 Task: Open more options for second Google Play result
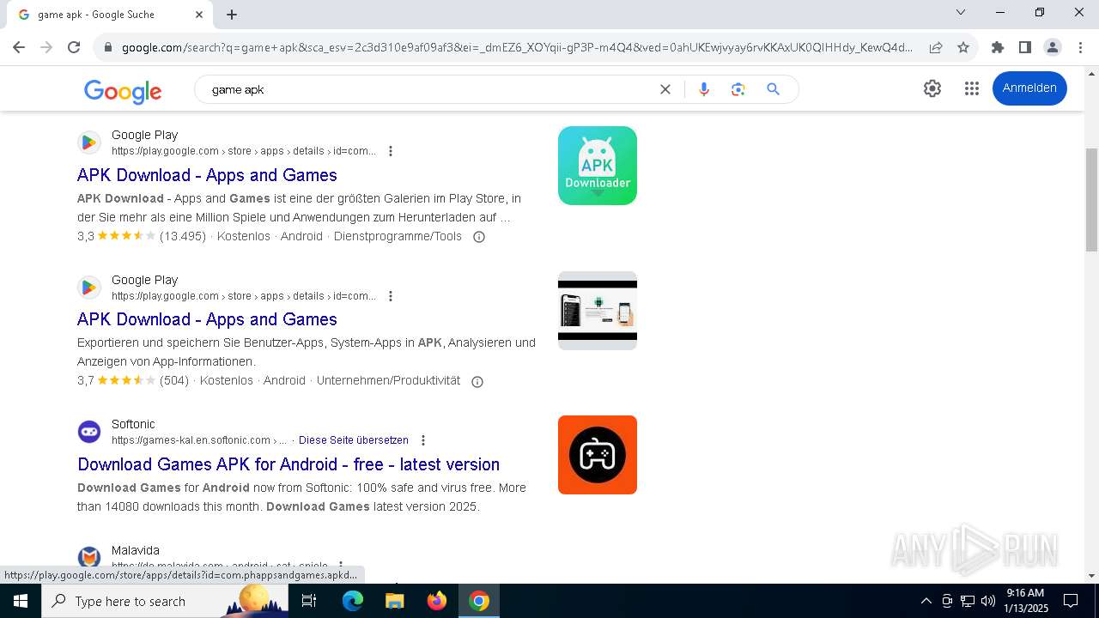pos(391,296)
